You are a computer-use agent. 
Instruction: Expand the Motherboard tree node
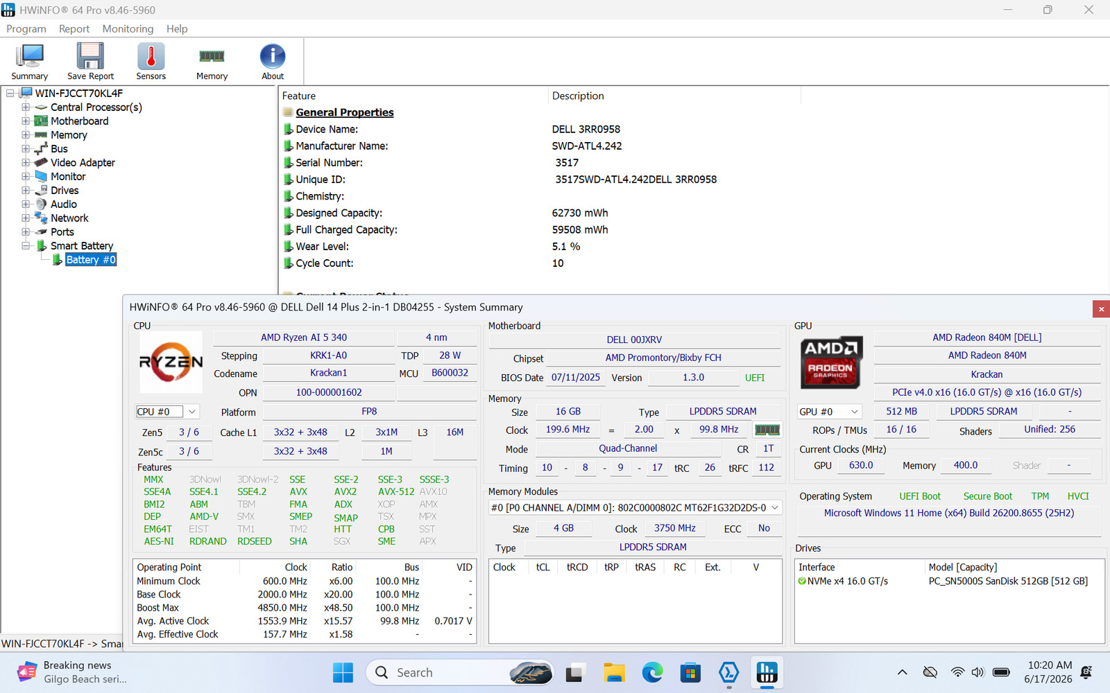(26, 121)
